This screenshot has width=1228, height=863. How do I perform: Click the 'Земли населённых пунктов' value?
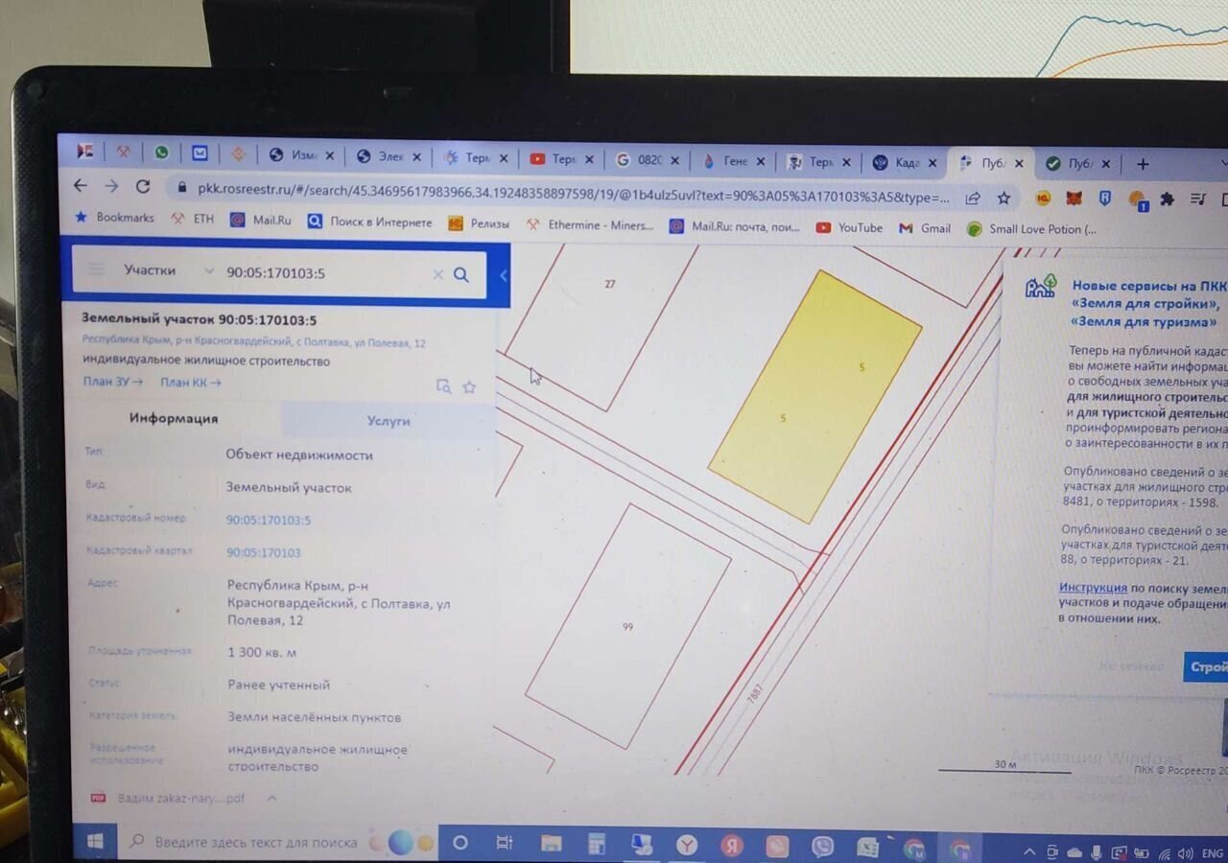(315, 717)
